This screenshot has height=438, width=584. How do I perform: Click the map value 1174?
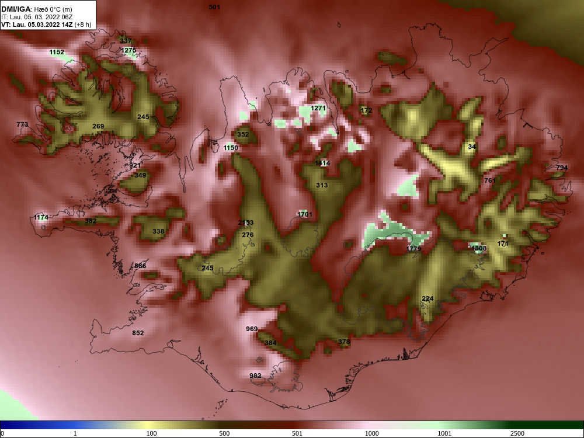point(41,217)
